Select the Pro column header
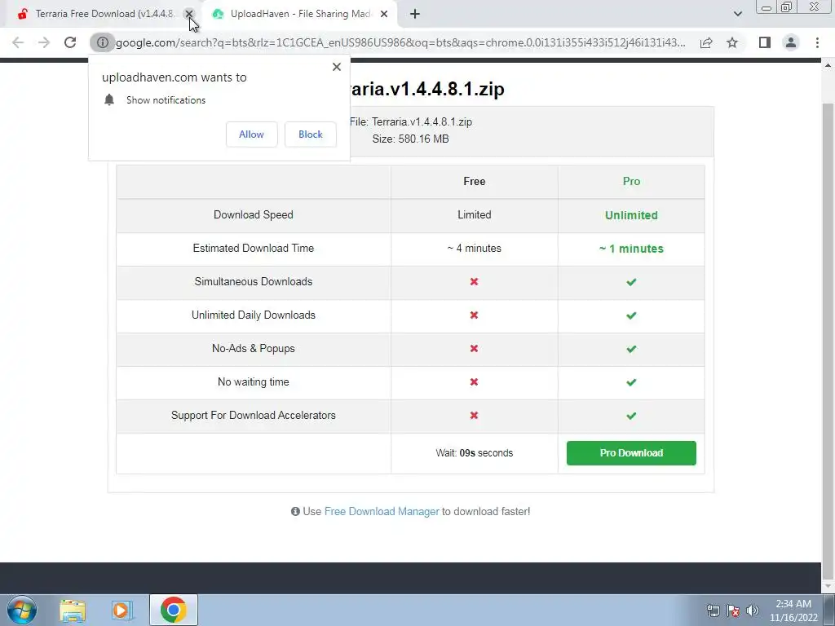 (x=631, y=182)
